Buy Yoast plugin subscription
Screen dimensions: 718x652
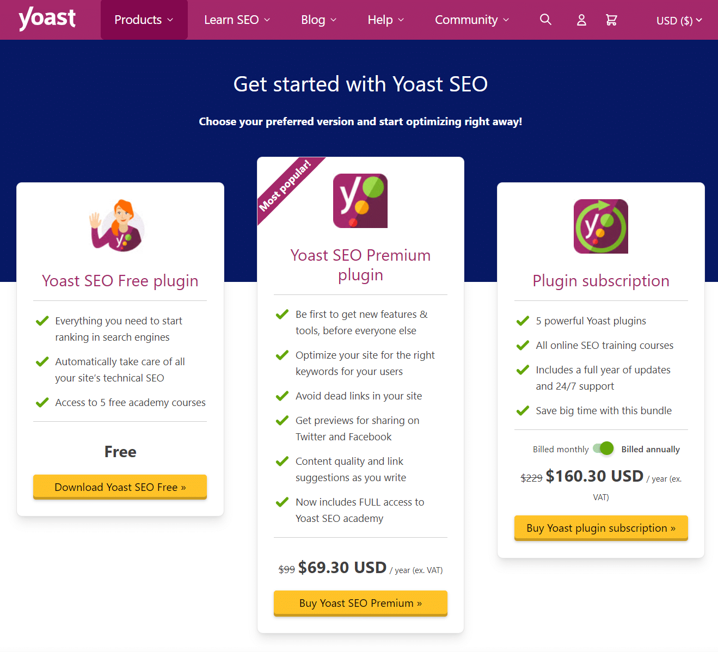[600, 527]
